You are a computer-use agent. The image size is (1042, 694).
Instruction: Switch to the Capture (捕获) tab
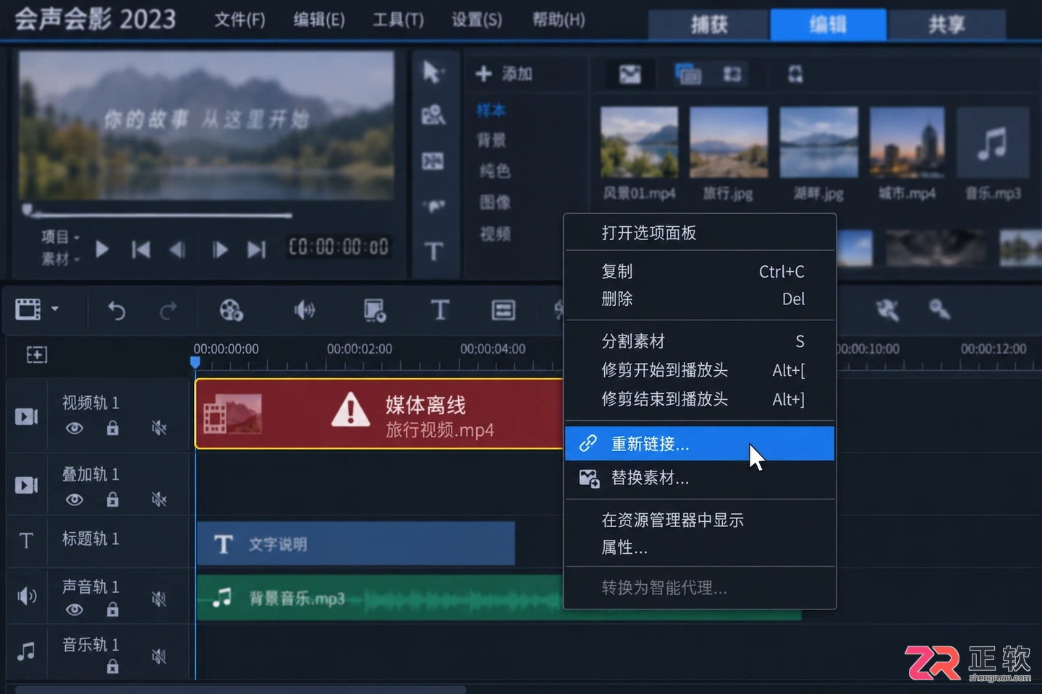pyautogui.click(x=708, y=25)
